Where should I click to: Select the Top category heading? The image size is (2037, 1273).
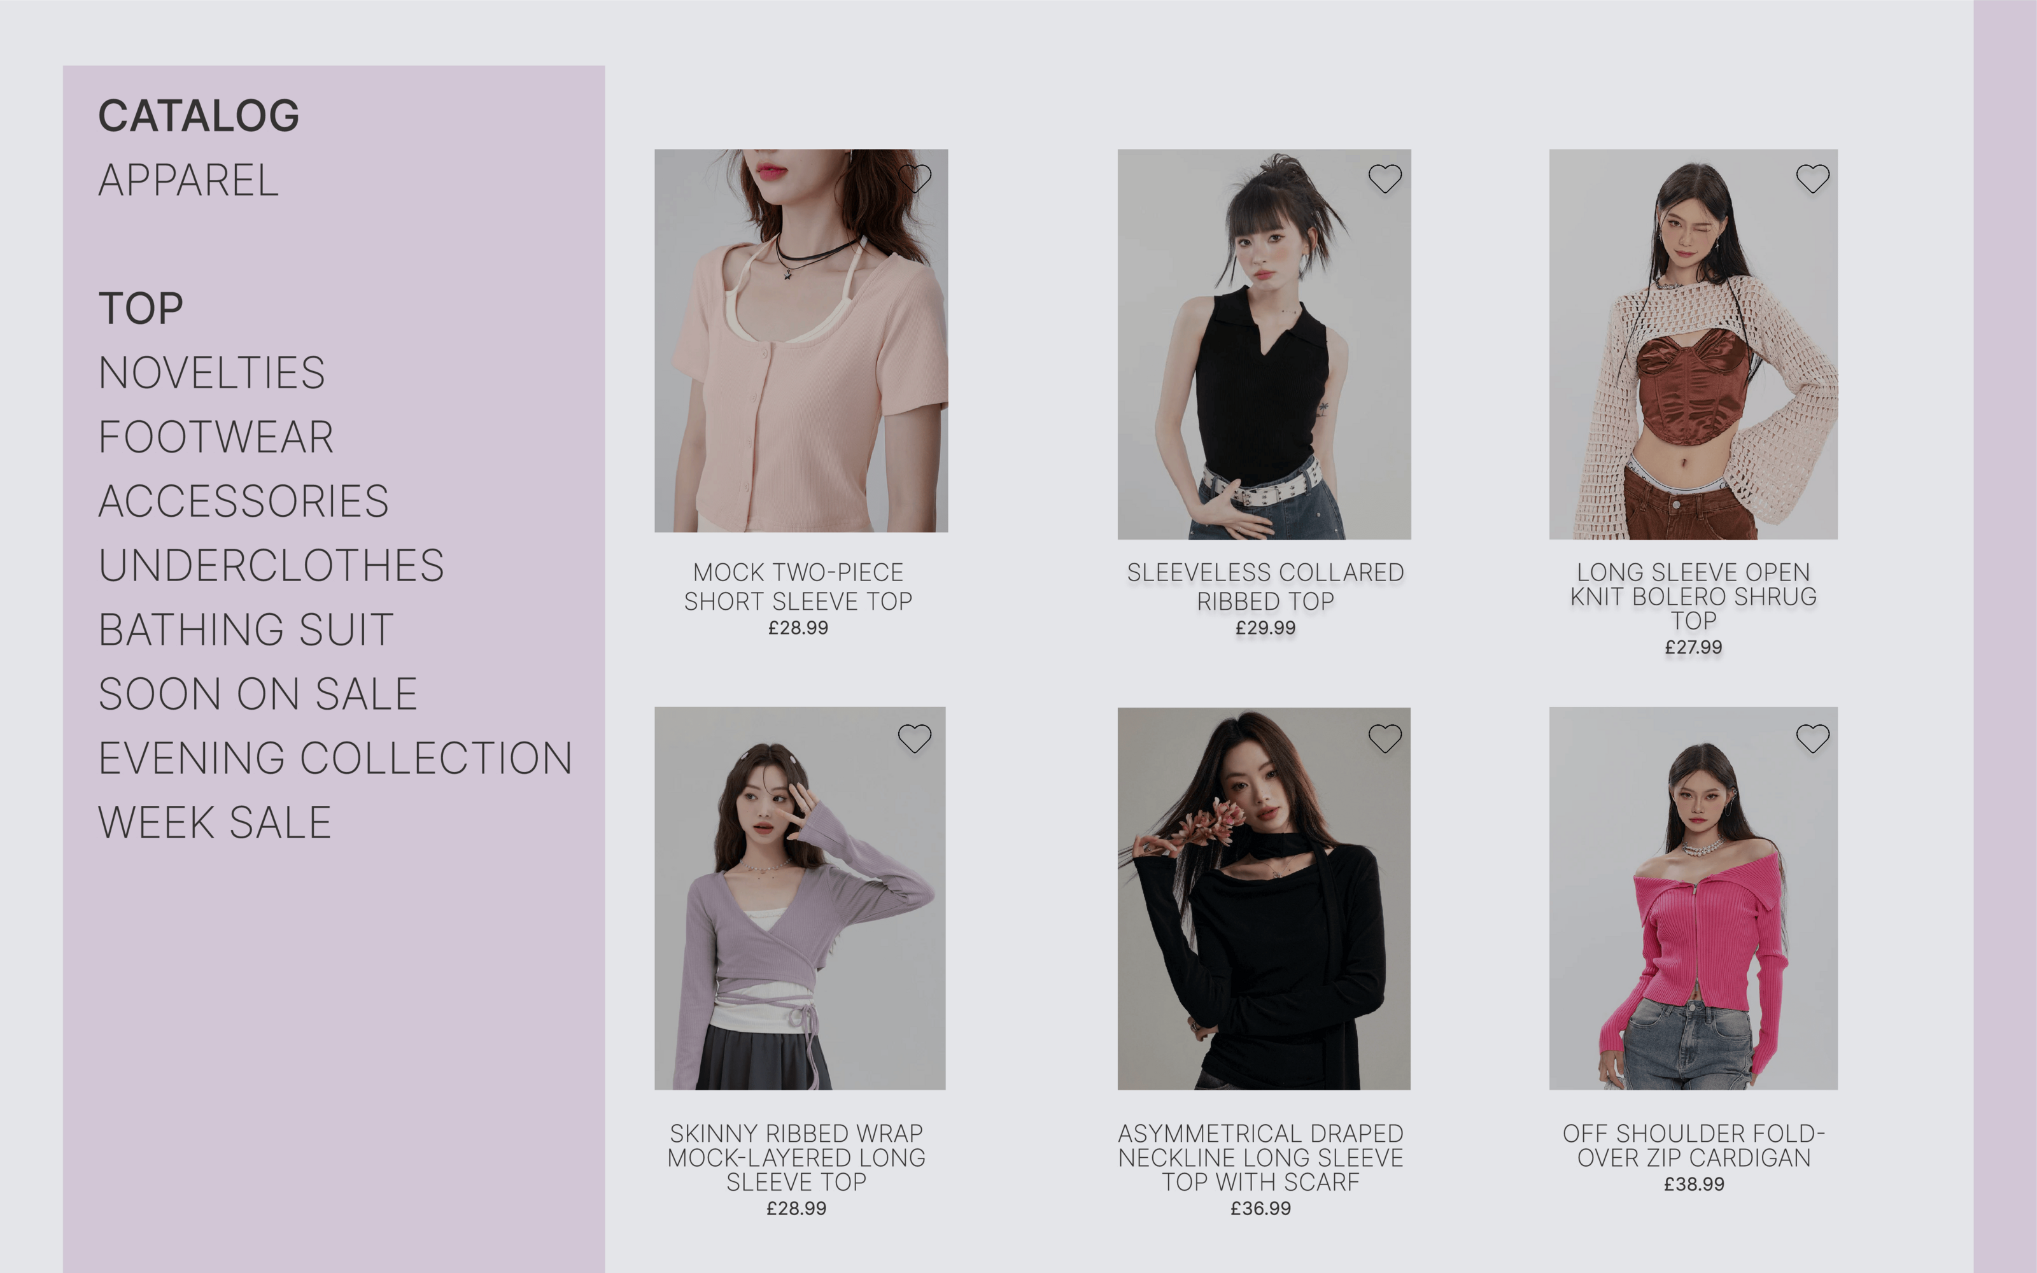(x=141, y=308)
